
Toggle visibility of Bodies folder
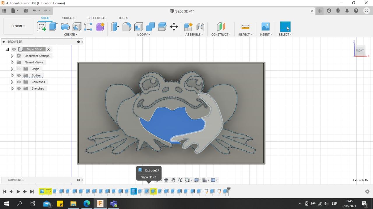[x=19, y=76]
